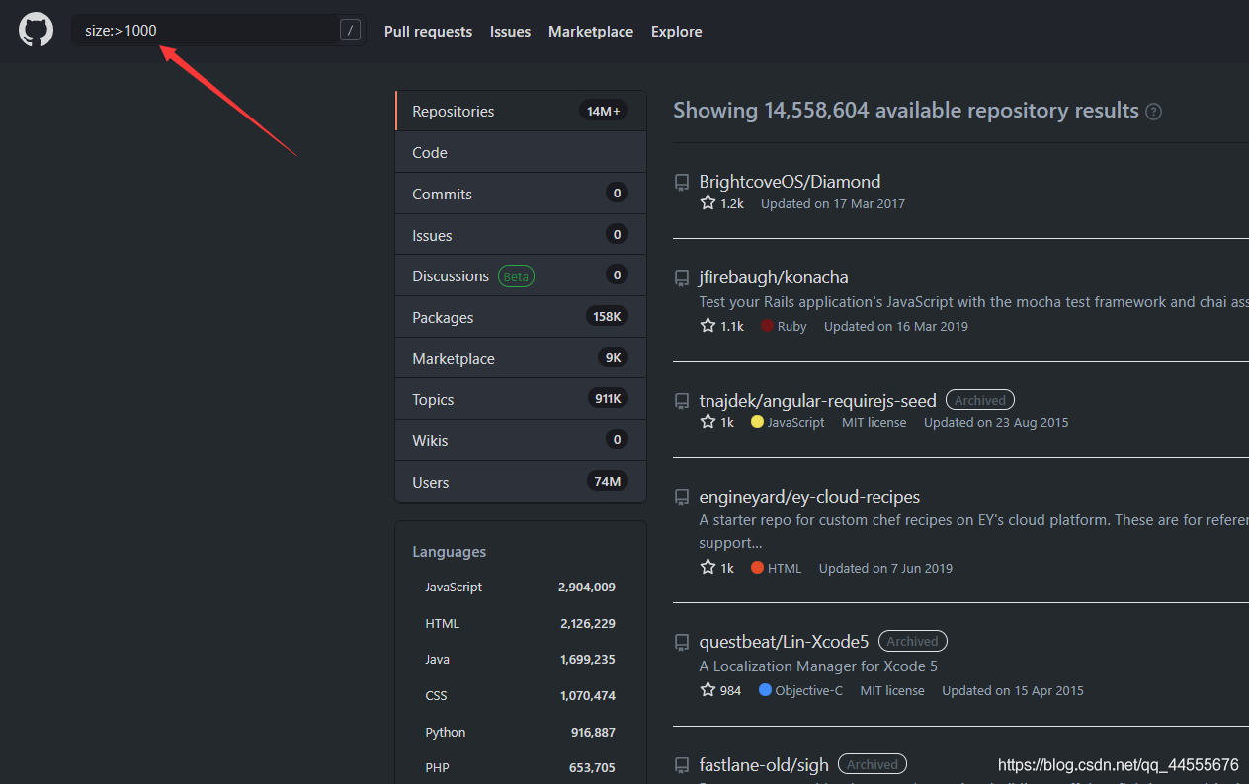Click star icon for angular-requirejs-seed
1249x784 pixels.
[708, 421]
